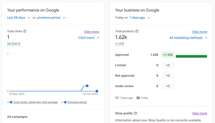Click the Total products help icon
Image resolution: width=215 pixels, height=123 pixels.
pyautogui.click(x=137, y=31)
